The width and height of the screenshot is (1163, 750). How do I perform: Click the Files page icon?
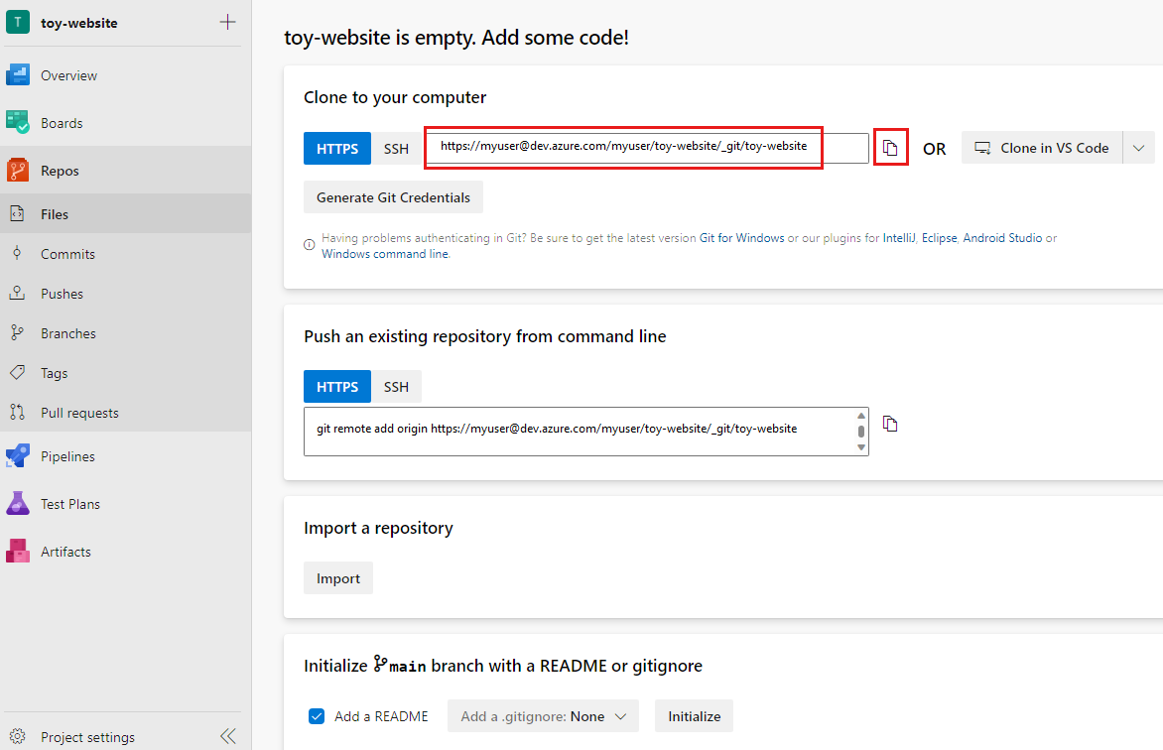(x=17, y=213)
